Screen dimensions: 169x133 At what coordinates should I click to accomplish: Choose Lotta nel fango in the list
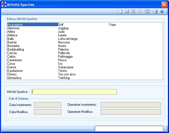tap(68, 39)
